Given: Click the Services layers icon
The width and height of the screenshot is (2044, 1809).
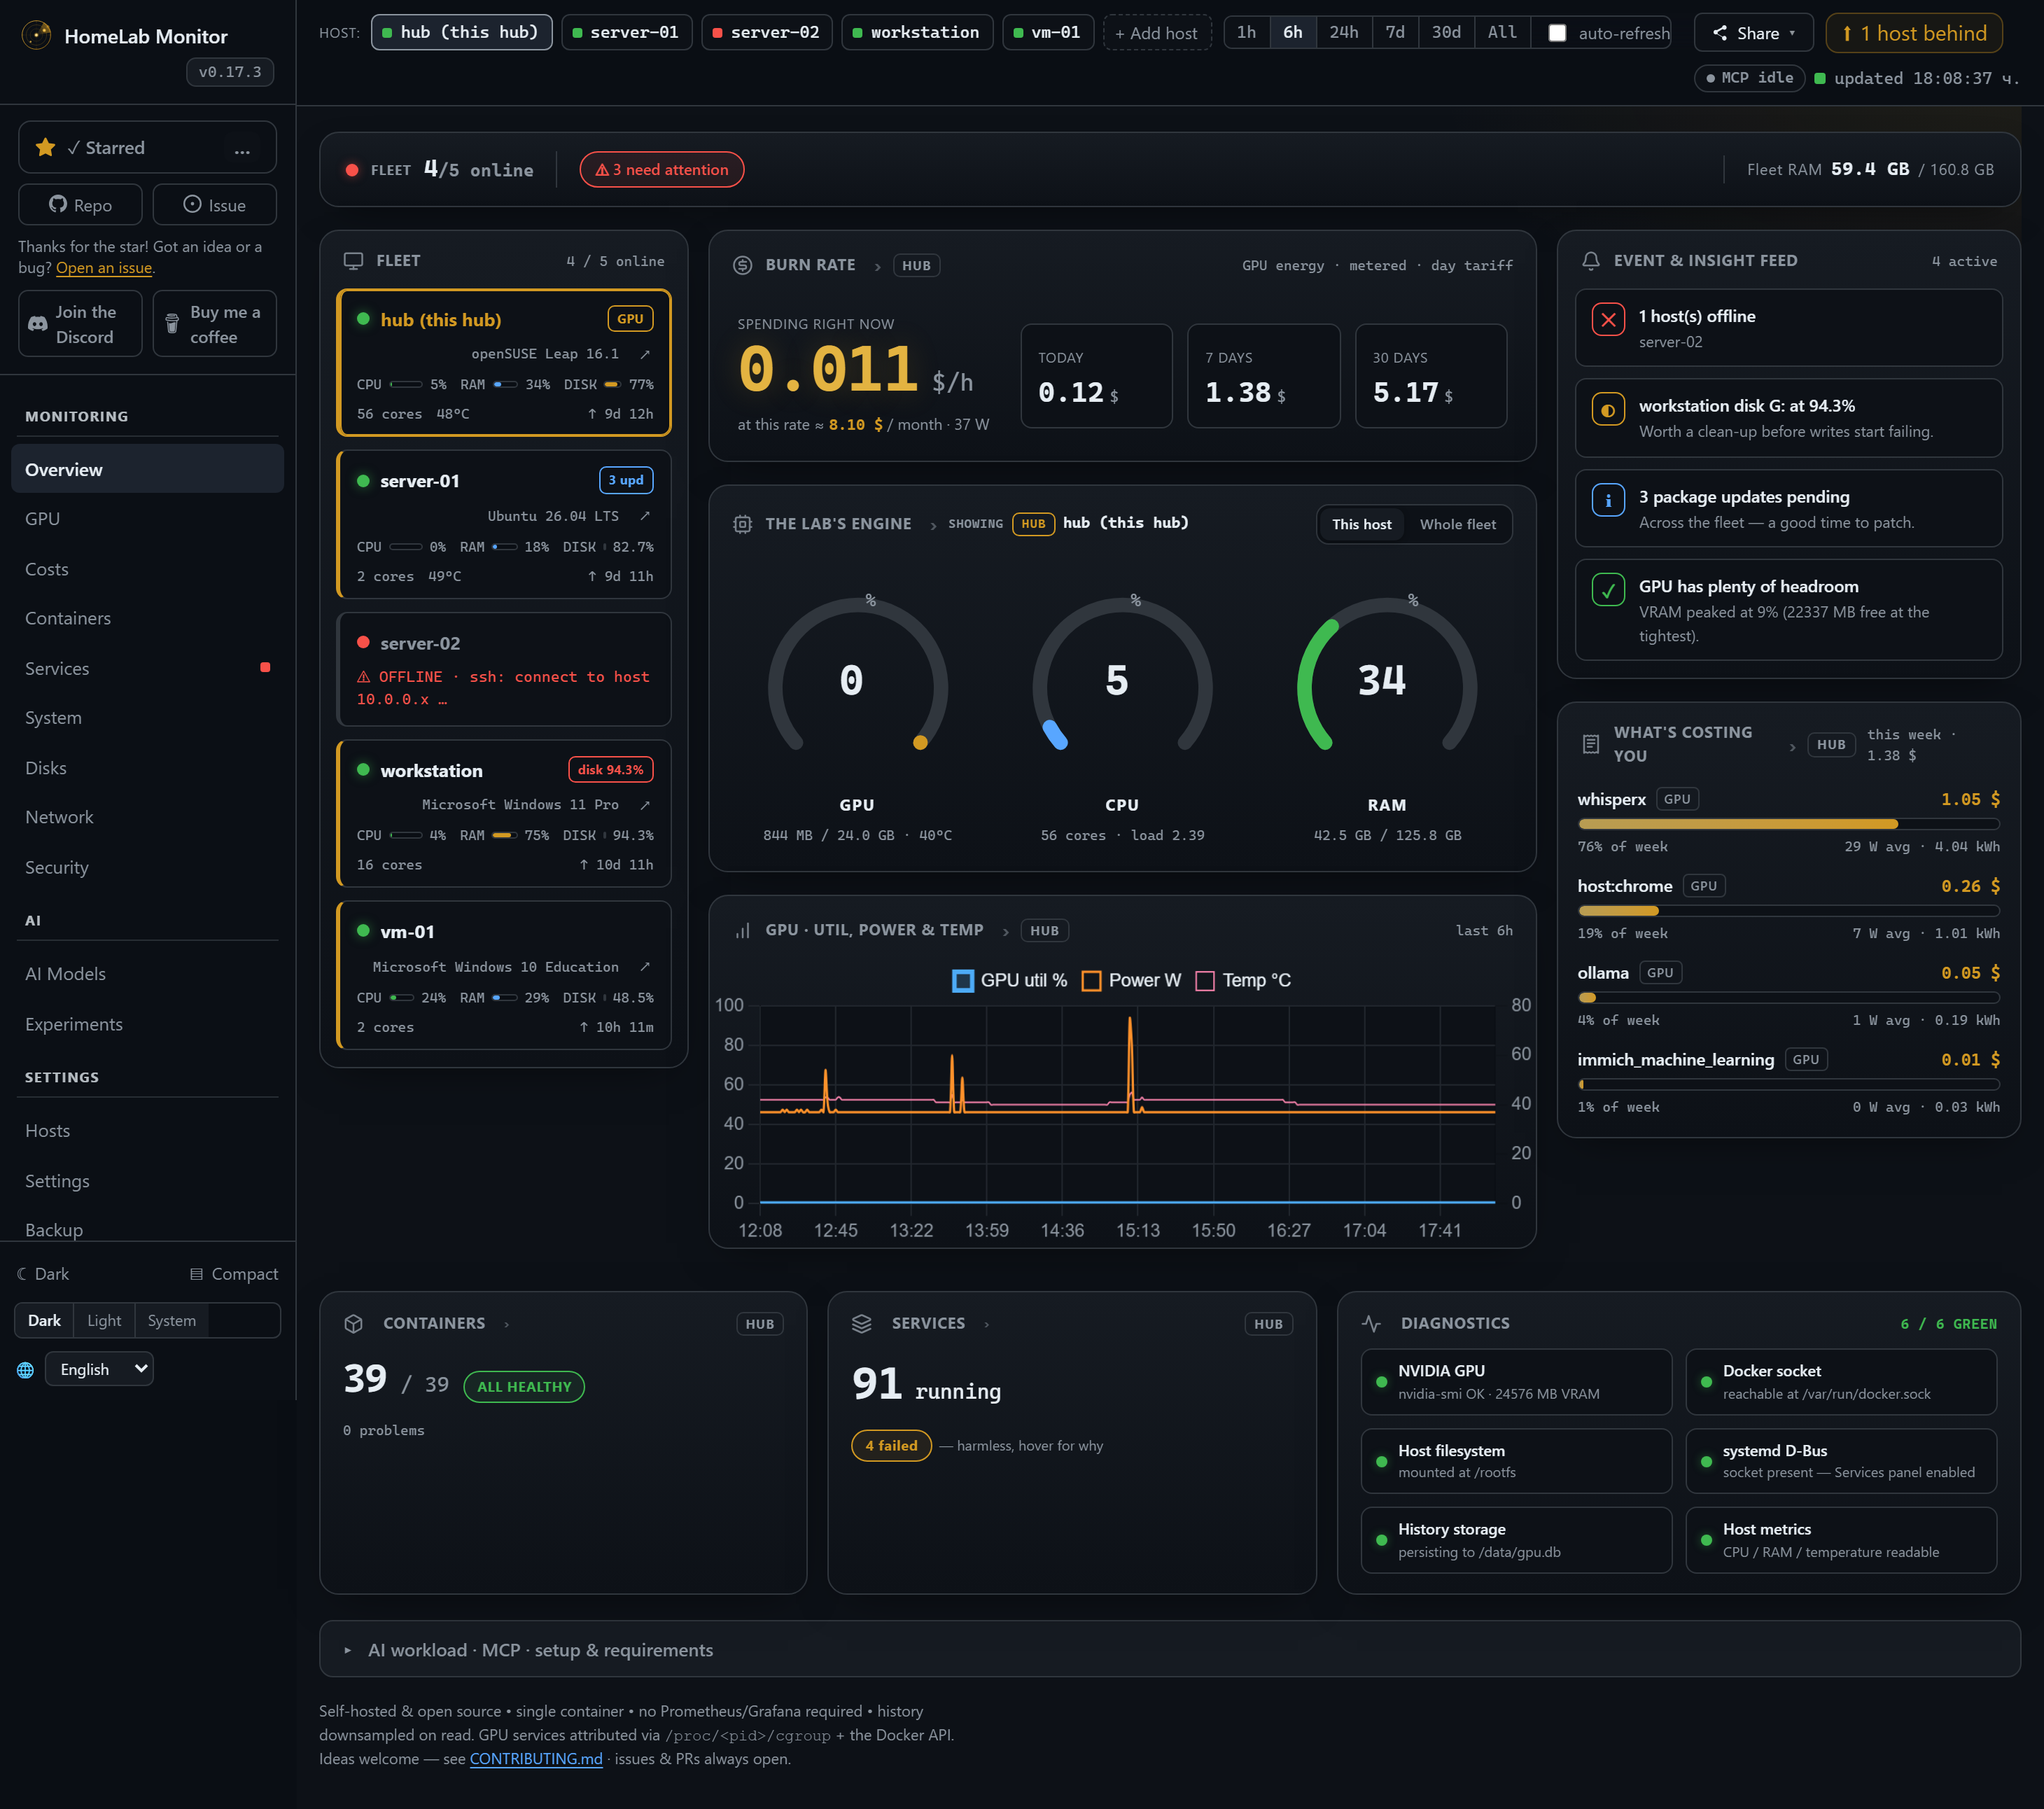Looking at the screenshot, I should coord(862,1324).
